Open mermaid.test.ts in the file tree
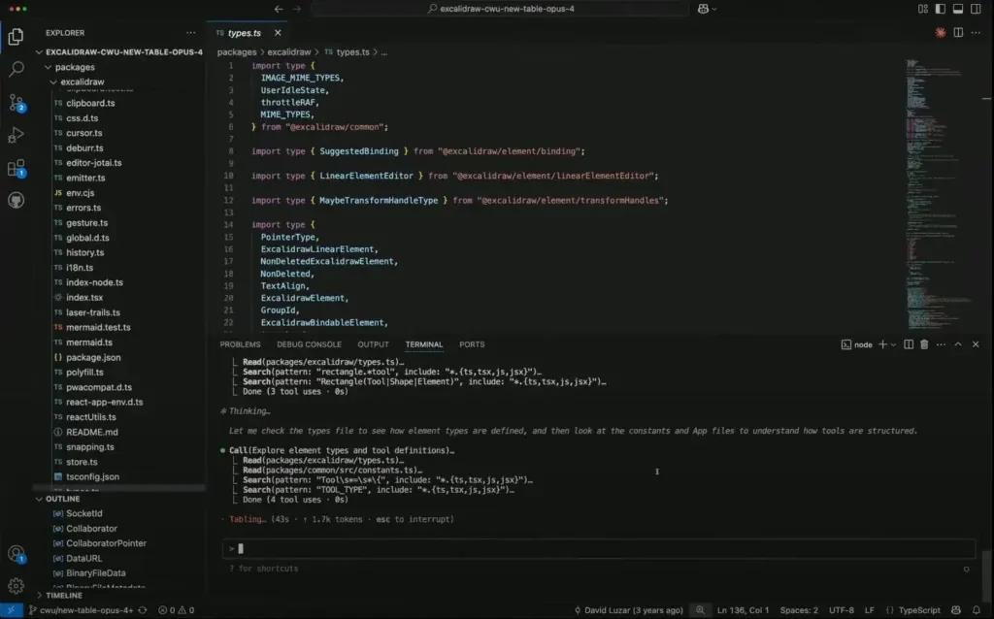The image size is (994, 619). click(x=98, y=328)
